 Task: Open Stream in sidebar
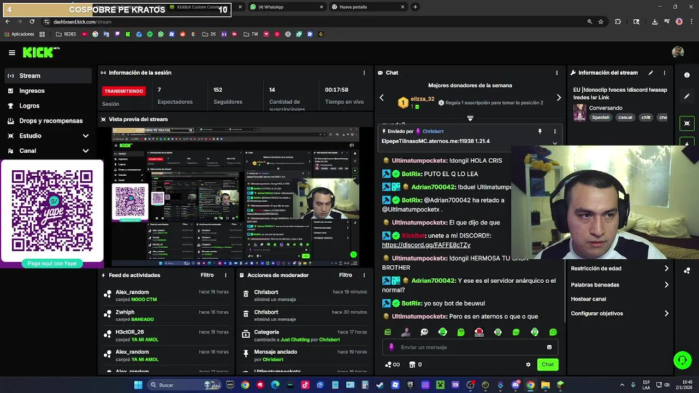point(48,76)
